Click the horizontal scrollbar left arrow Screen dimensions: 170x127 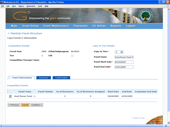click(1, 126)
